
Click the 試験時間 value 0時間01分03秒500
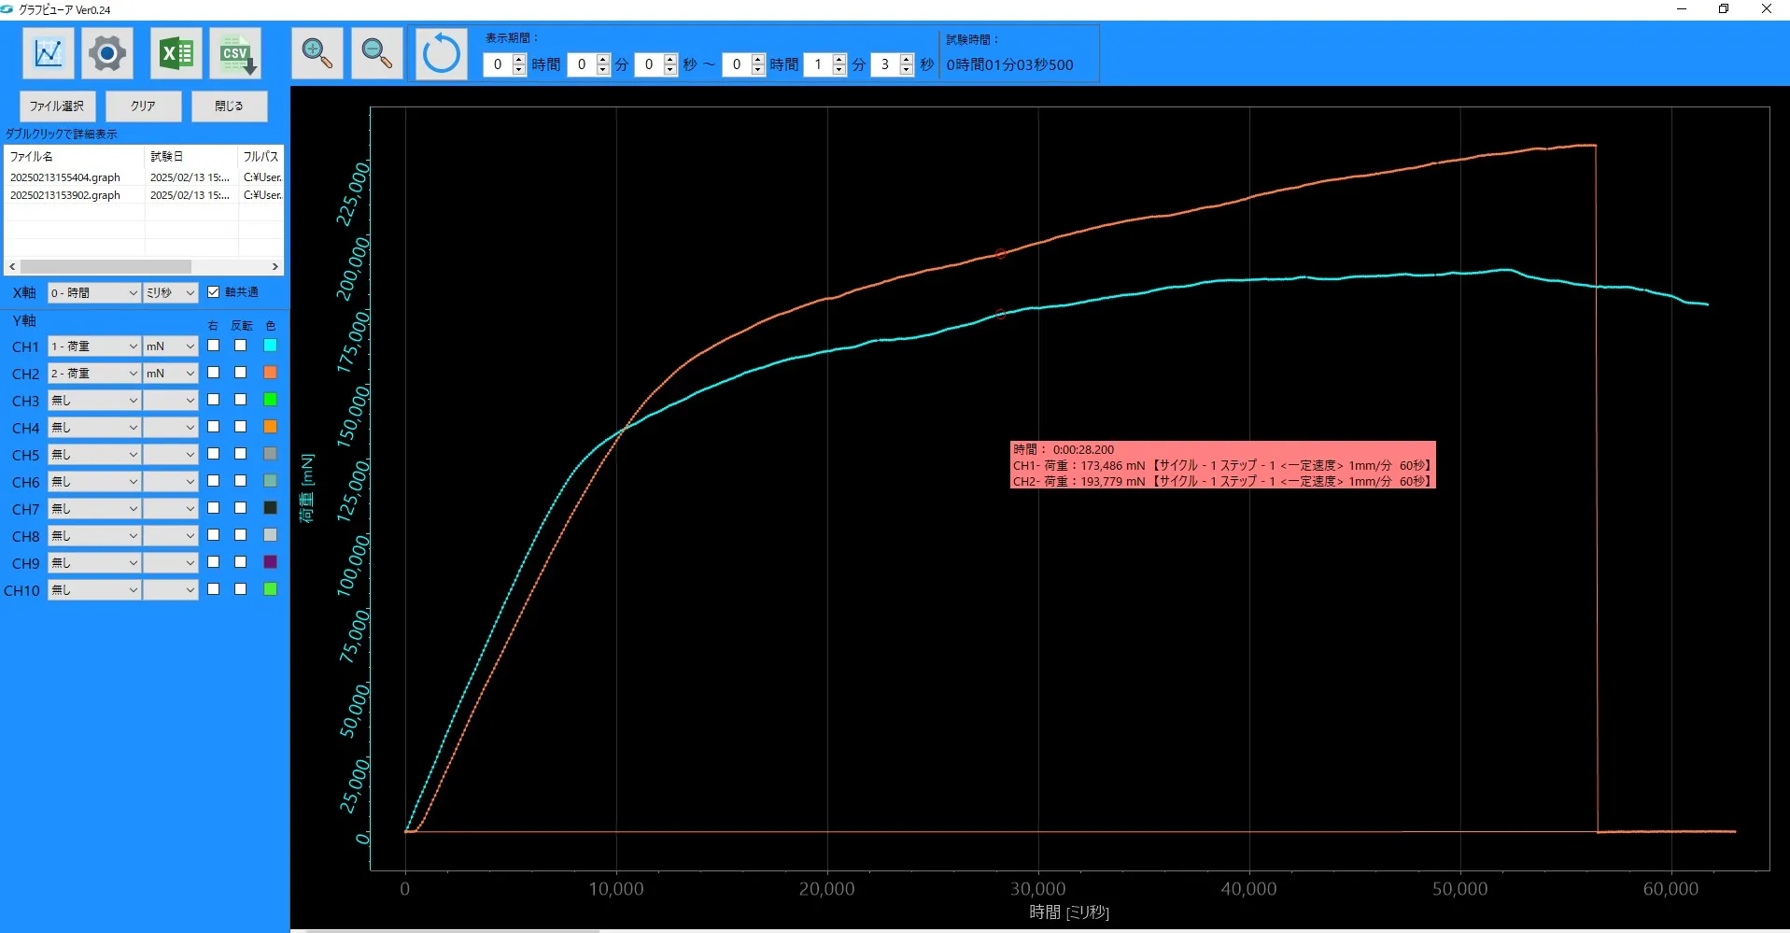click(1010, 65)
